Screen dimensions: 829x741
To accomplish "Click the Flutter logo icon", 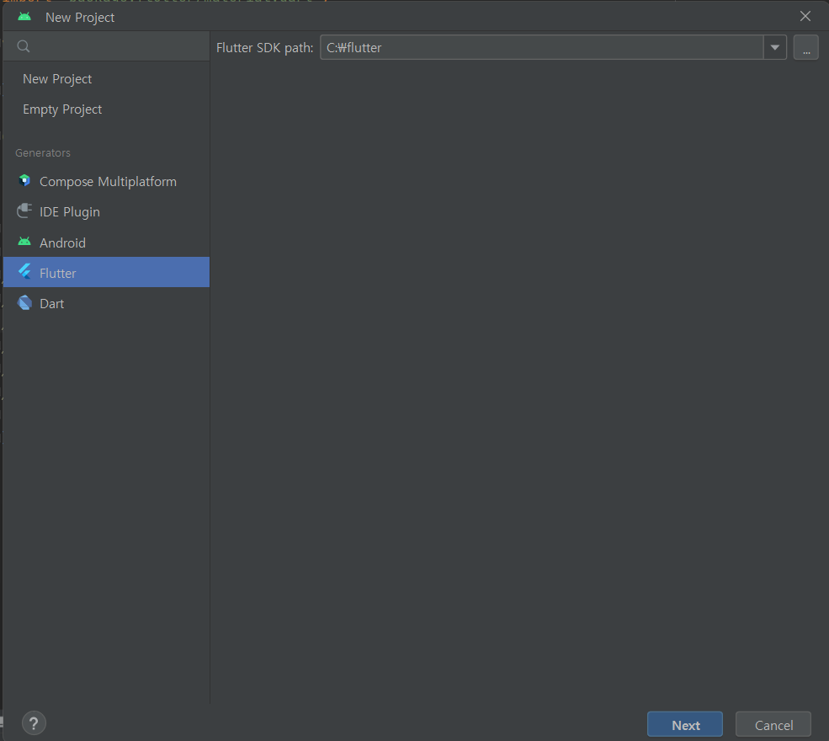I will [x=24, y=272].
